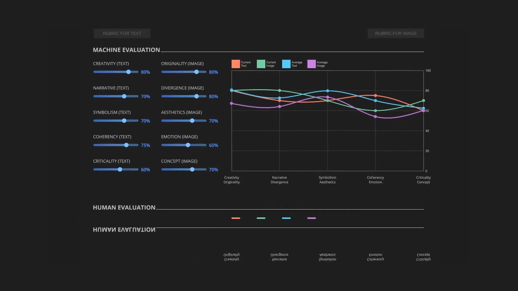Click the orange Coherency data point on chart
The height and width of the screenshot is (291, 518).
tap(375, 96)
